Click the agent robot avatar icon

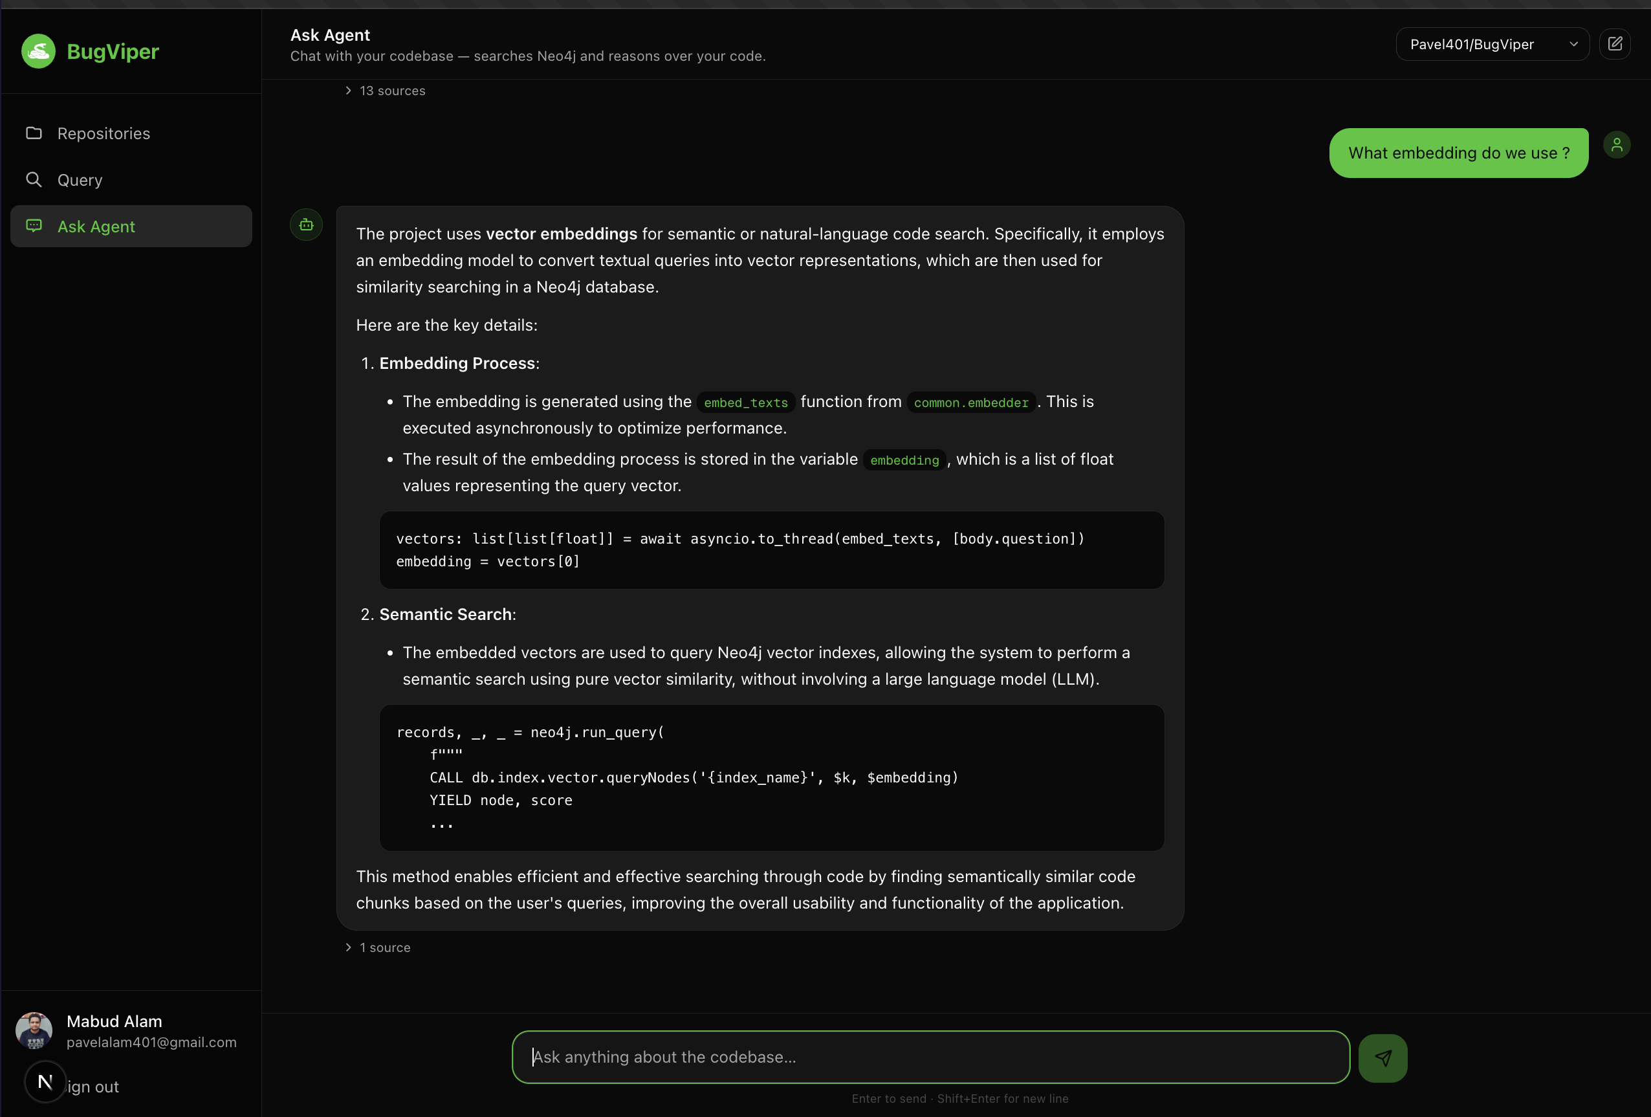(306, 225)
